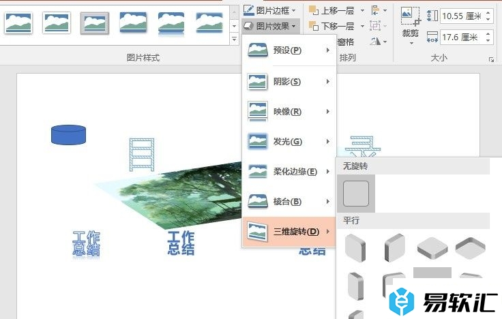Click the group objects icon
This screenshot has width=502, height=319.
(379, 25)
